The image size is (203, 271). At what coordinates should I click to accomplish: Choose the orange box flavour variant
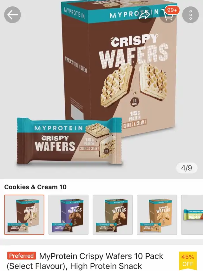157,215
